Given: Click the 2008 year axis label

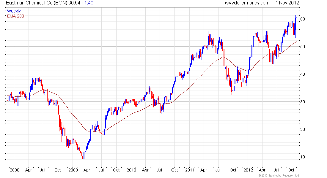Looking at the screenshot, I should (x=15, y=170).
